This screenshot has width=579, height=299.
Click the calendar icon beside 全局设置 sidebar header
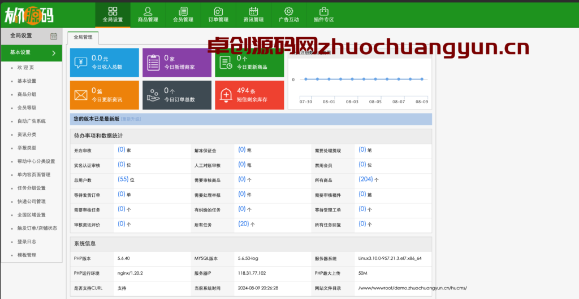point(54,36)
